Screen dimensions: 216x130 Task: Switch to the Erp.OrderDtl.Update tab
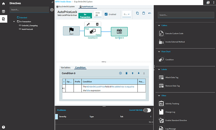[x=65, y=7]
